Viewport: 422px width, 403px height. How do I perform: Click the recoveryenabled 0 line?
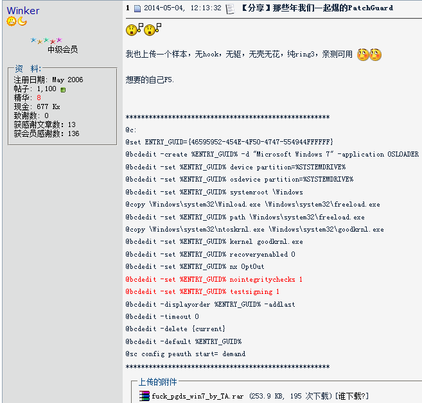pos(211,254)
